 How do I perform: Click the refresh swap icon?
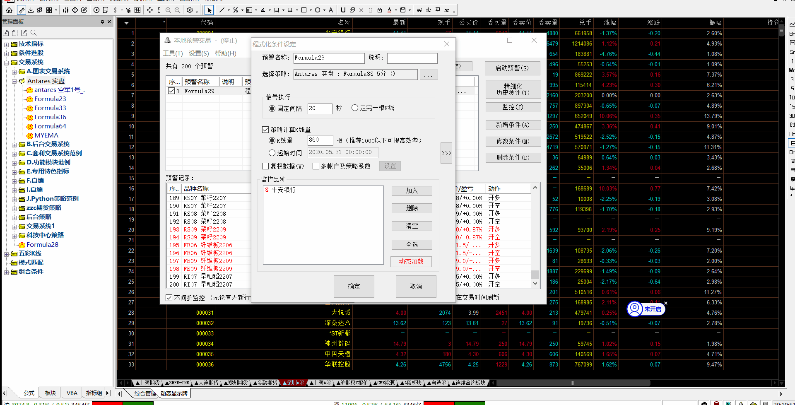point(40,10)
